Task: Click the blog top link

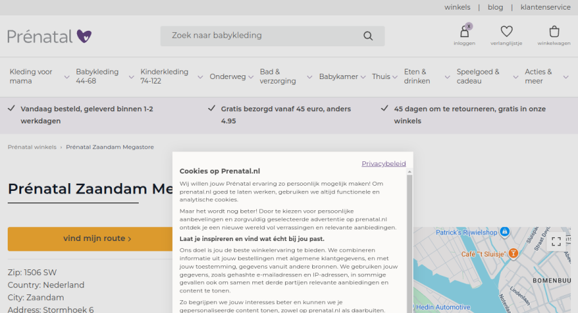Action: pyautogui.click(x=495, y=7)
